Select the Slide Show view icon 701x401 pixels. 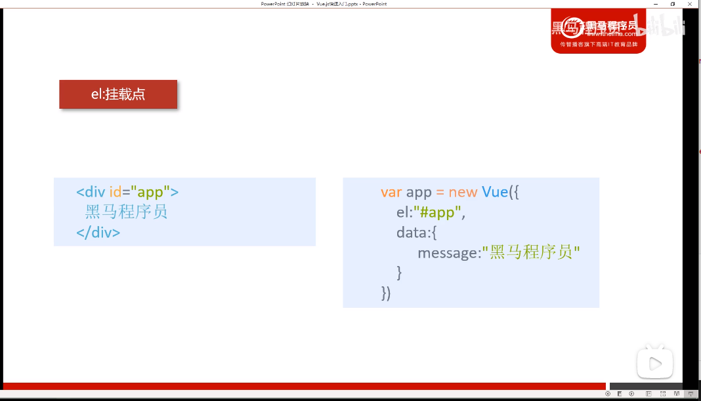[691, 394]
